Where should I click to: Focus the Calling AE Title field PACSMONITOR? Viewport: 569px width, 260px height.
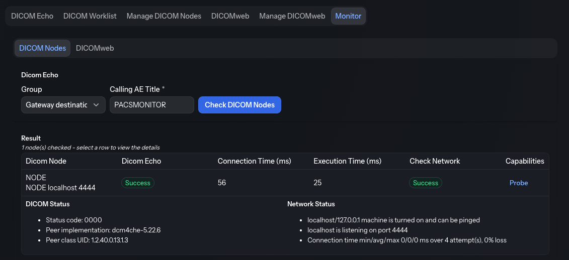point(152,105)
